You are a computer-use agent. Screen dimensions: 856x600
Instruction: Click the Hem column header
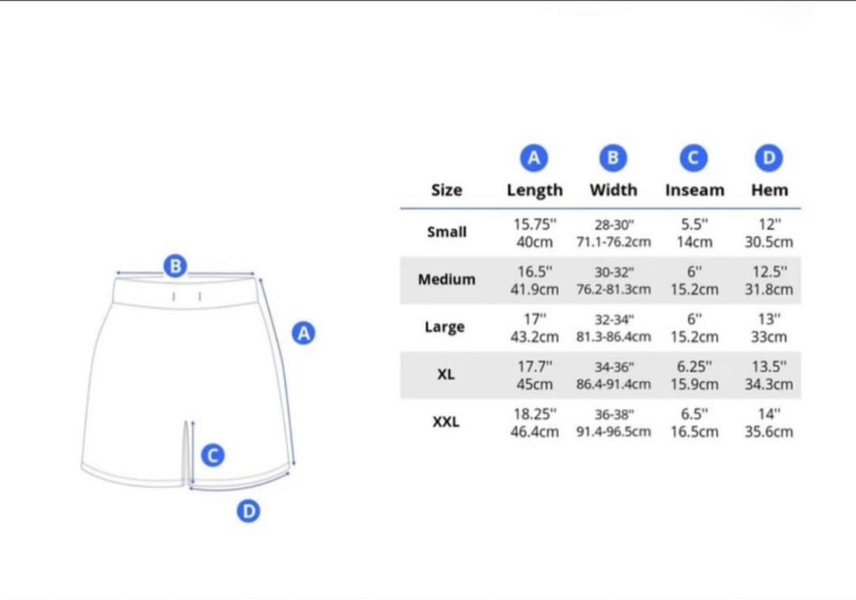[x=770, y=190]
